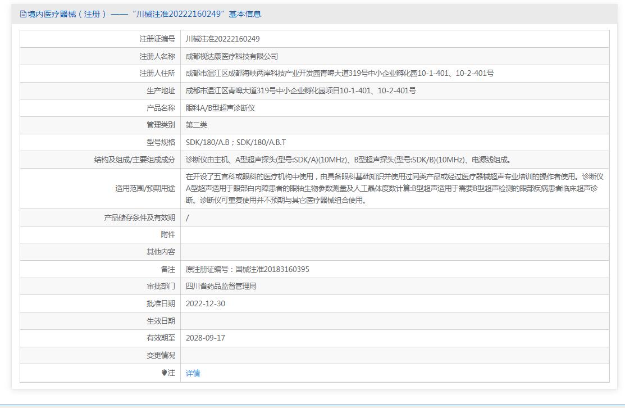Click model spec SDK/180/A.B；SDK/180/A.B.T
Viewport: 625px width, 408px height.
235,142
